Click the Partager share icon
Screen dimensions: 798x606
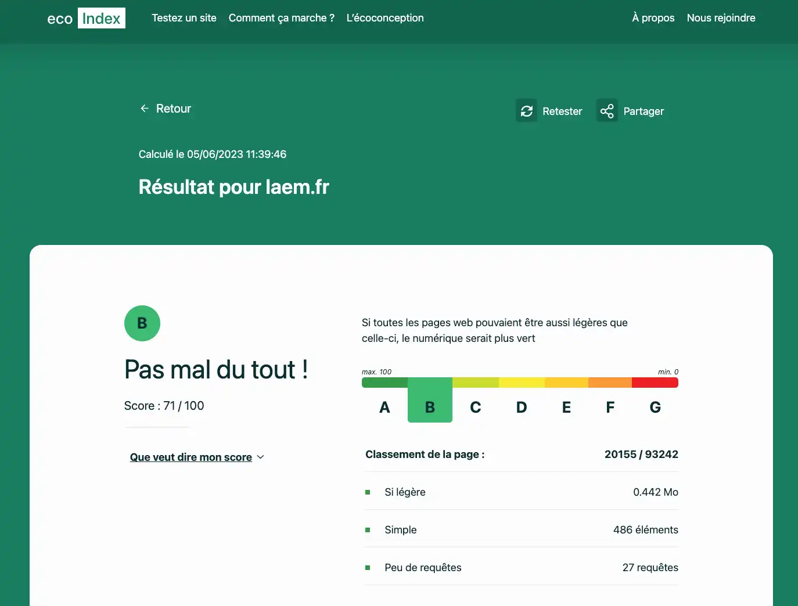(x=607, y=111)
